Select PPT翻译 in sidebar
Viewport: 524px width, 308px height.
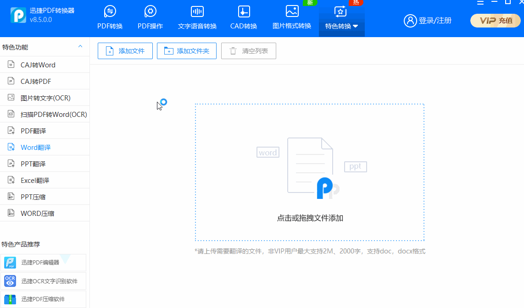(x=45, y=164)
